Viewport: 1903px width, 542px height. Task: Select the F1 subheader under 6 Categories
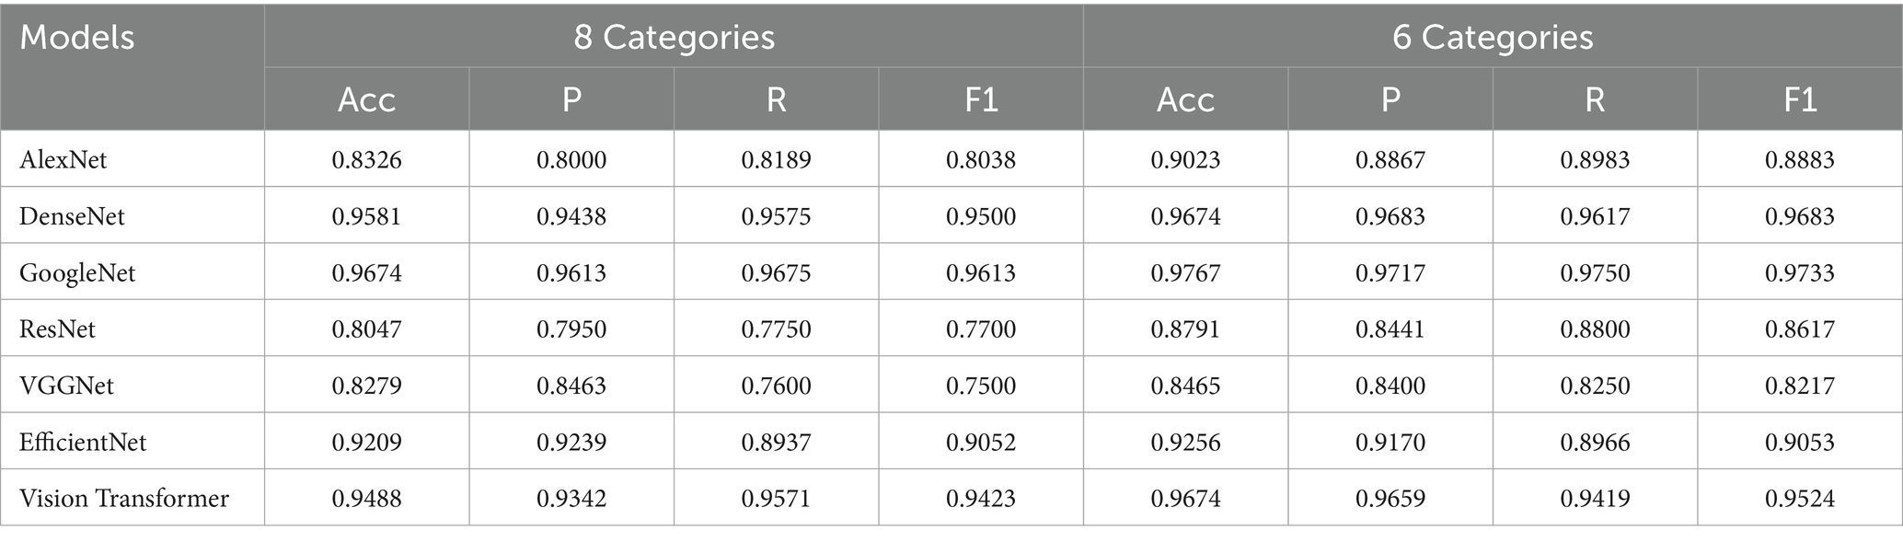(x=1800, y=99)
